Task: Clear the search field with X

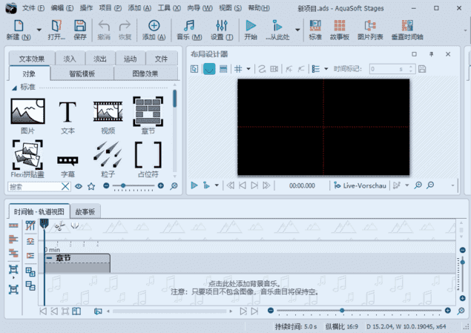Action: [x=65, y=187]
